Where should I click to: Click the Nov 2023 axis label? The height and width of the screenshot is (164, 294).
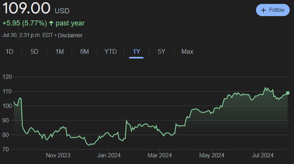coord(58,155)
